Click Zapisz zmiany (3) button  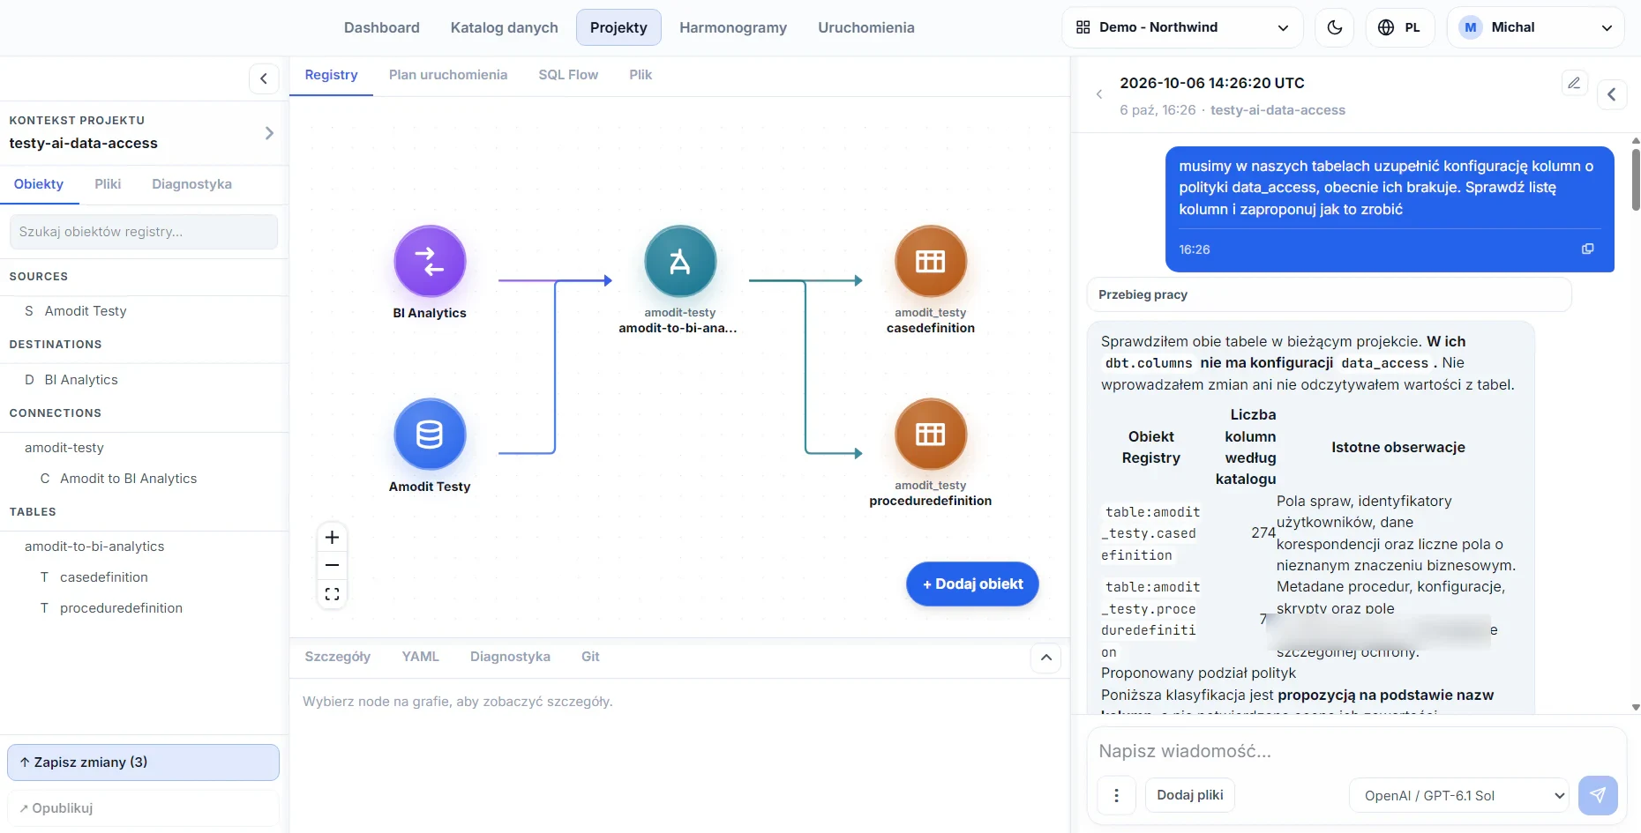[143, 762]
